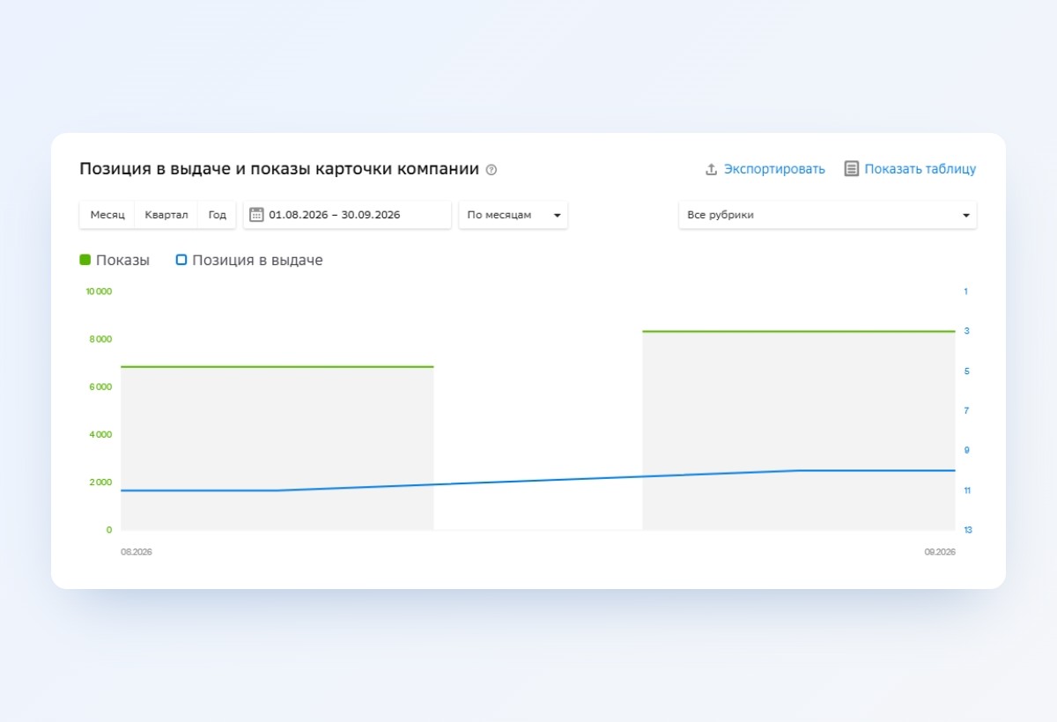Click the 4 000 left axis value

coord(100,434)
